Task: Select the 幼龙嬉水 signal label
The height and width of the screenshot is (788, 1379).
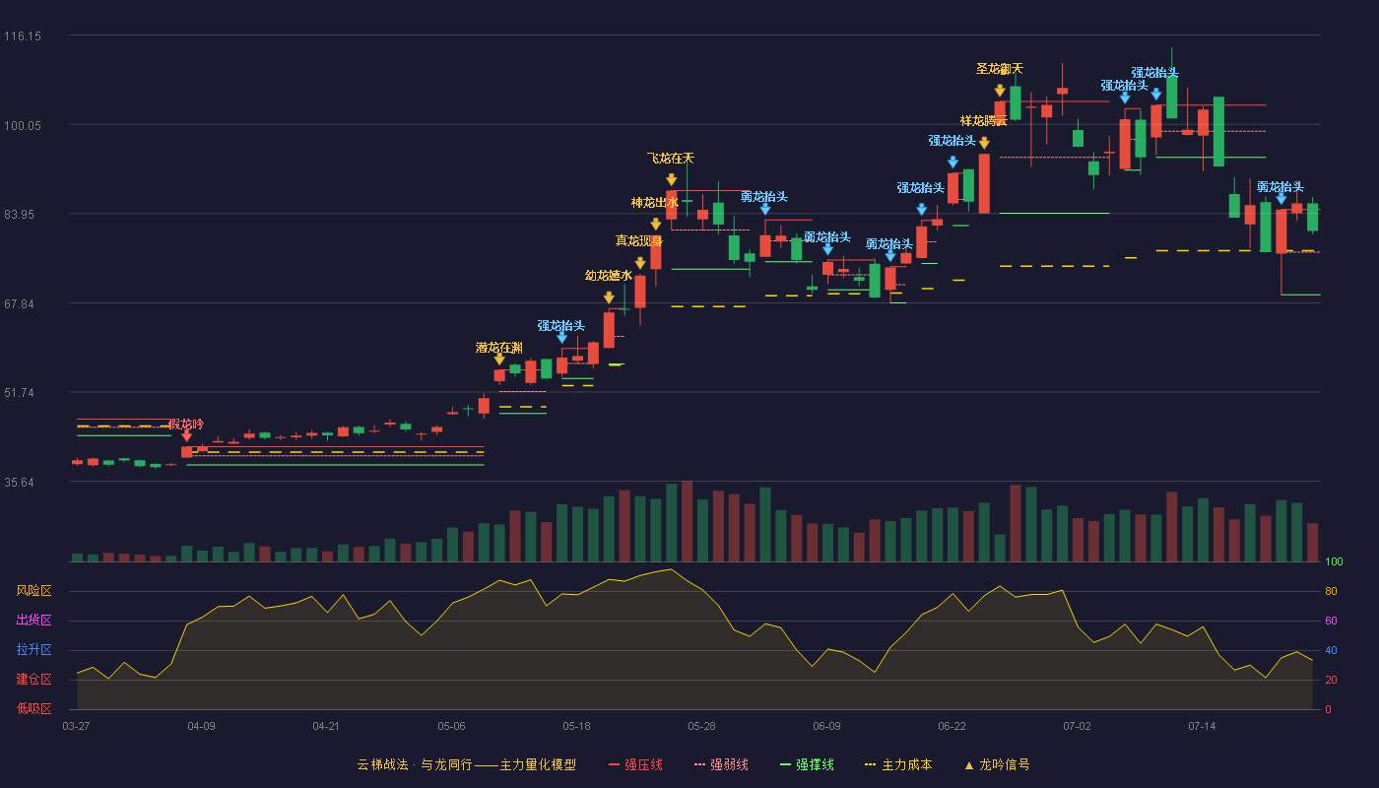Action: point(609,276)
